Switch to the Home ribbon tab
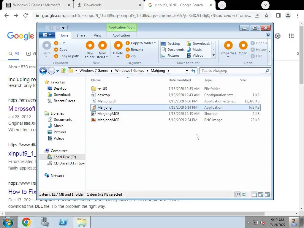304x228 pixels. pyautogui.click(x=64, y=35)
